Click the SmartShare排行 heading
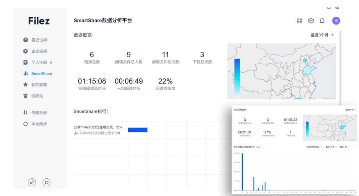Viewport: 359px width, 196px height. click(x=91, y=111)
